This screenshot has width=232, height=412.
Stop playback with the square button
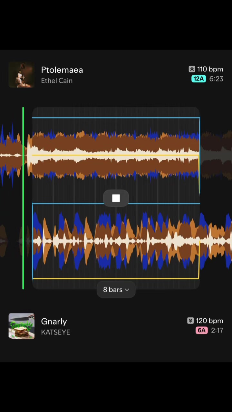click(x=116, y=198)
